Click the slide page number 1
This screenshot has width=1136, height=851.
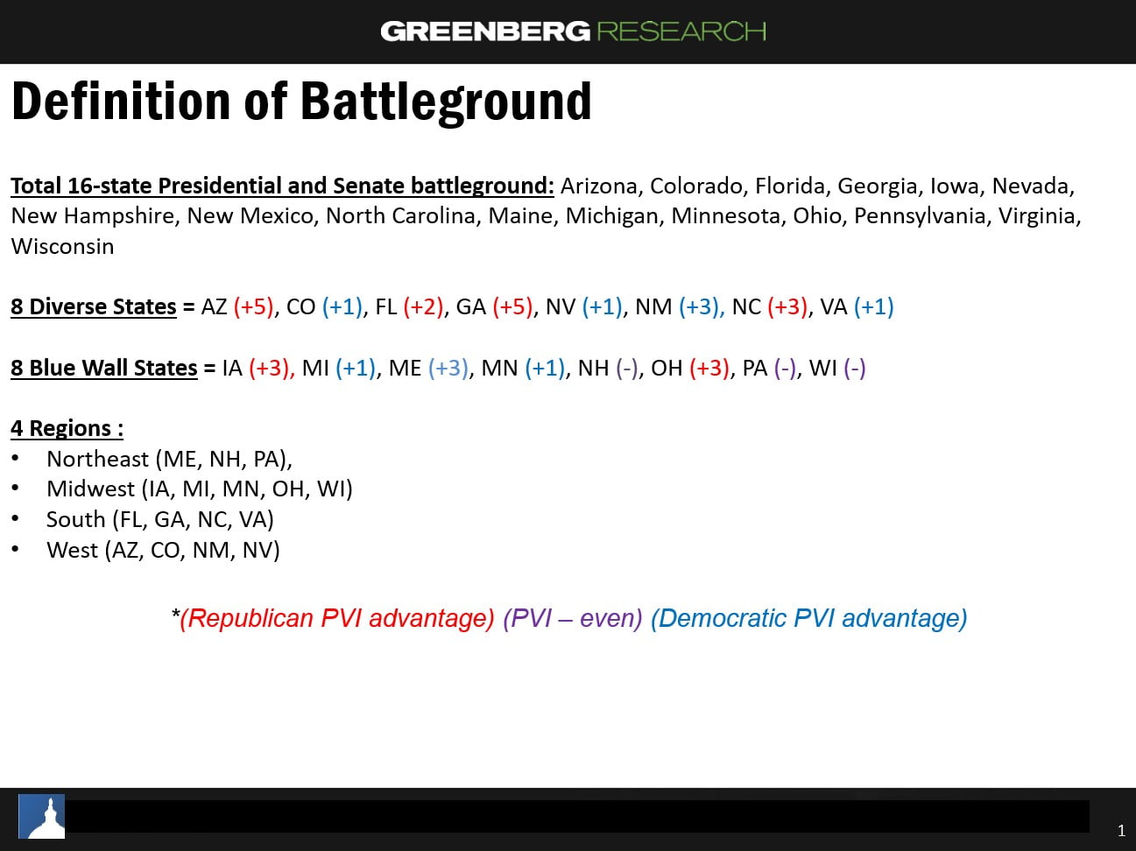[x=1121, y=831]
